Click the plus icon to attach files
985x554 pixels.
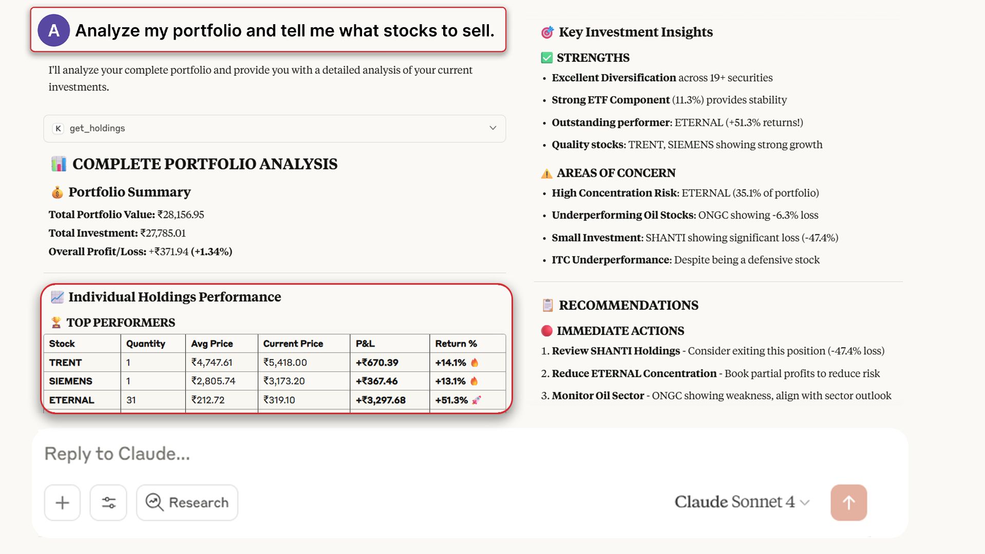coord(62,503)
